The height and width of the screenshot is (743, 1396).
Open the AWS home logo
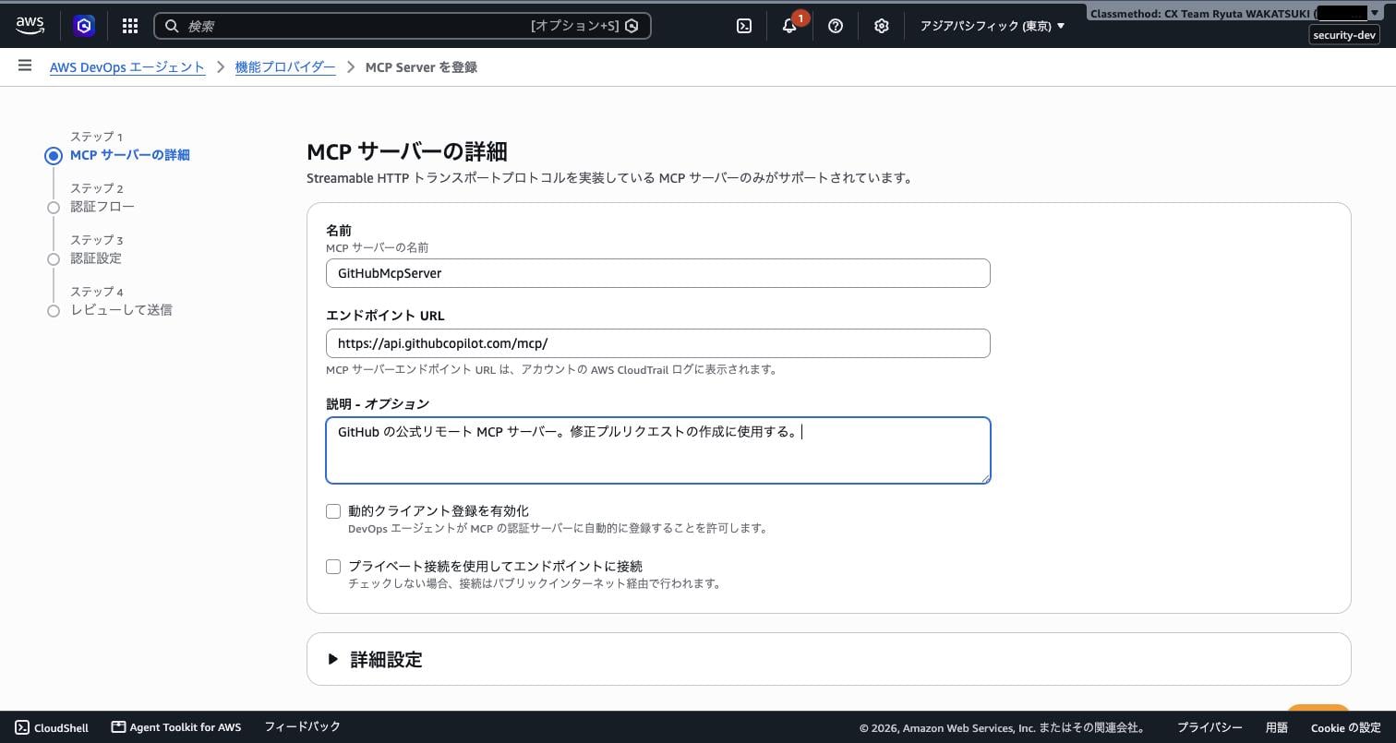[x=30, y=26]
